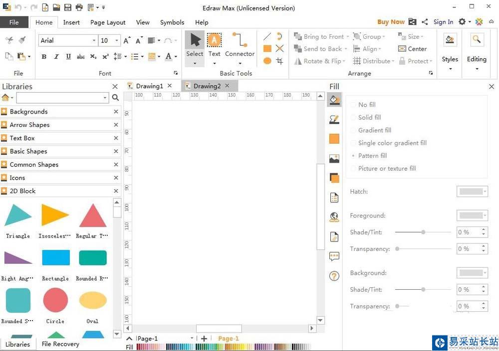The image size is (499, 351).
Task: Click the library search magnifier icon
Action: (116, 98)
